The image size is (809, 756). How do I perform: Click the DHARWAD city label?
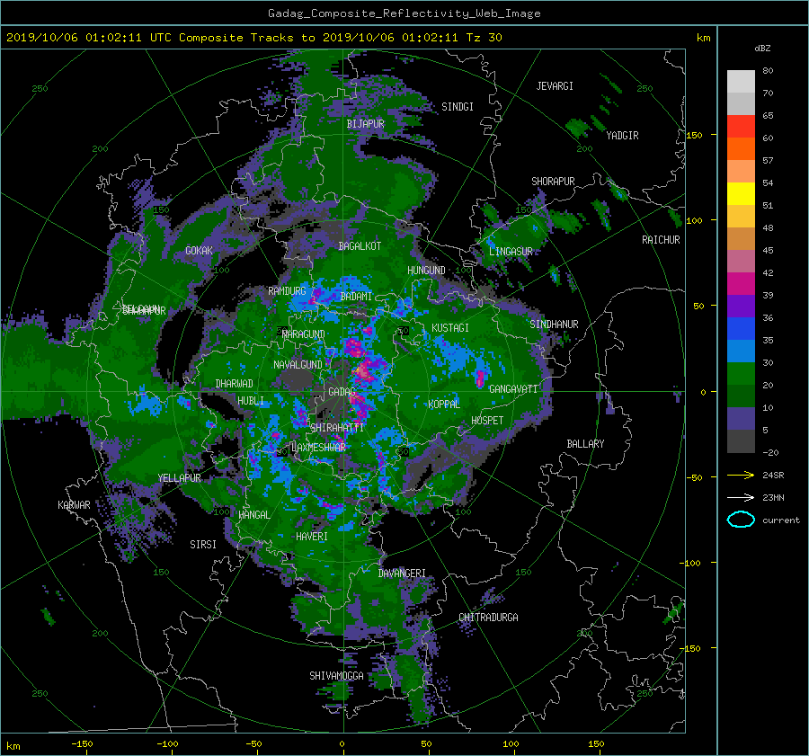click(234, 384)
